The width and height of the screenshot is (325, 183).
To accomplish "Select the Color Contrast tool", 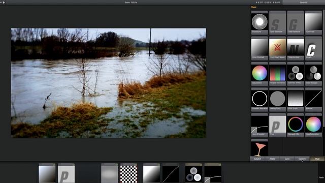I will tap(259, 49).
